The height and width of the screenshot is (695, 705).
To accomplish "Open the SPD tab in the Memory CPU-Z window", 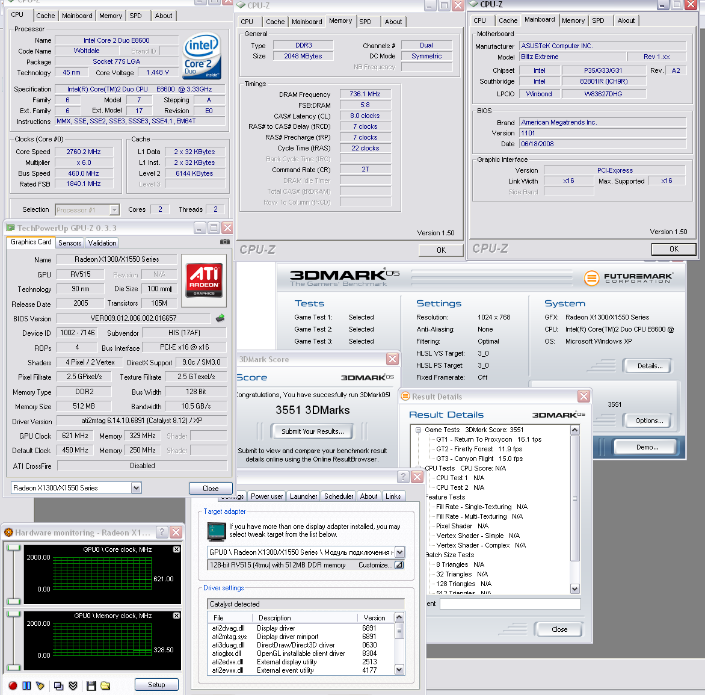I will point(365,22).
